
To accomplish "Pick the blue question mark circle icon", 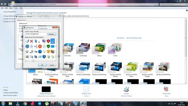I will point(40,52).
